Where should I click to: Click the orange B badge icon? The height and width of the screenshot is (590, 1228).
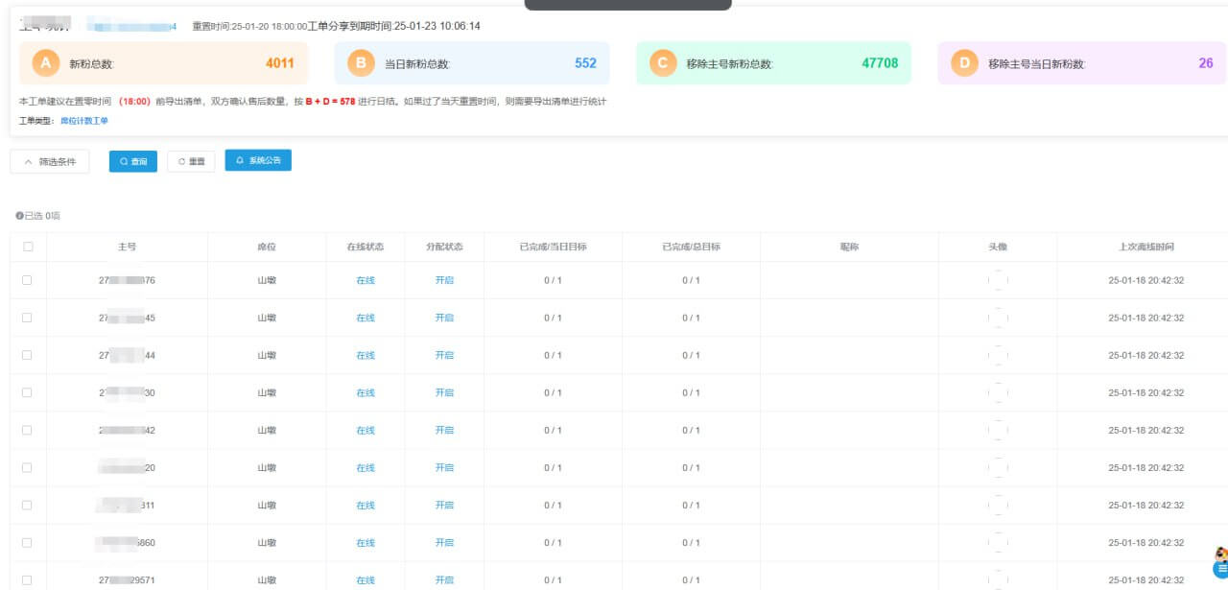360,63
